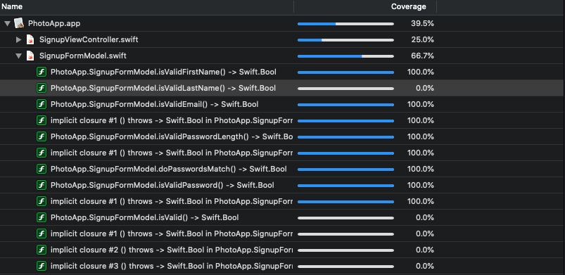
Task: Click the isValidEmail() full coverage bar
Action: (x=345, y=105)
